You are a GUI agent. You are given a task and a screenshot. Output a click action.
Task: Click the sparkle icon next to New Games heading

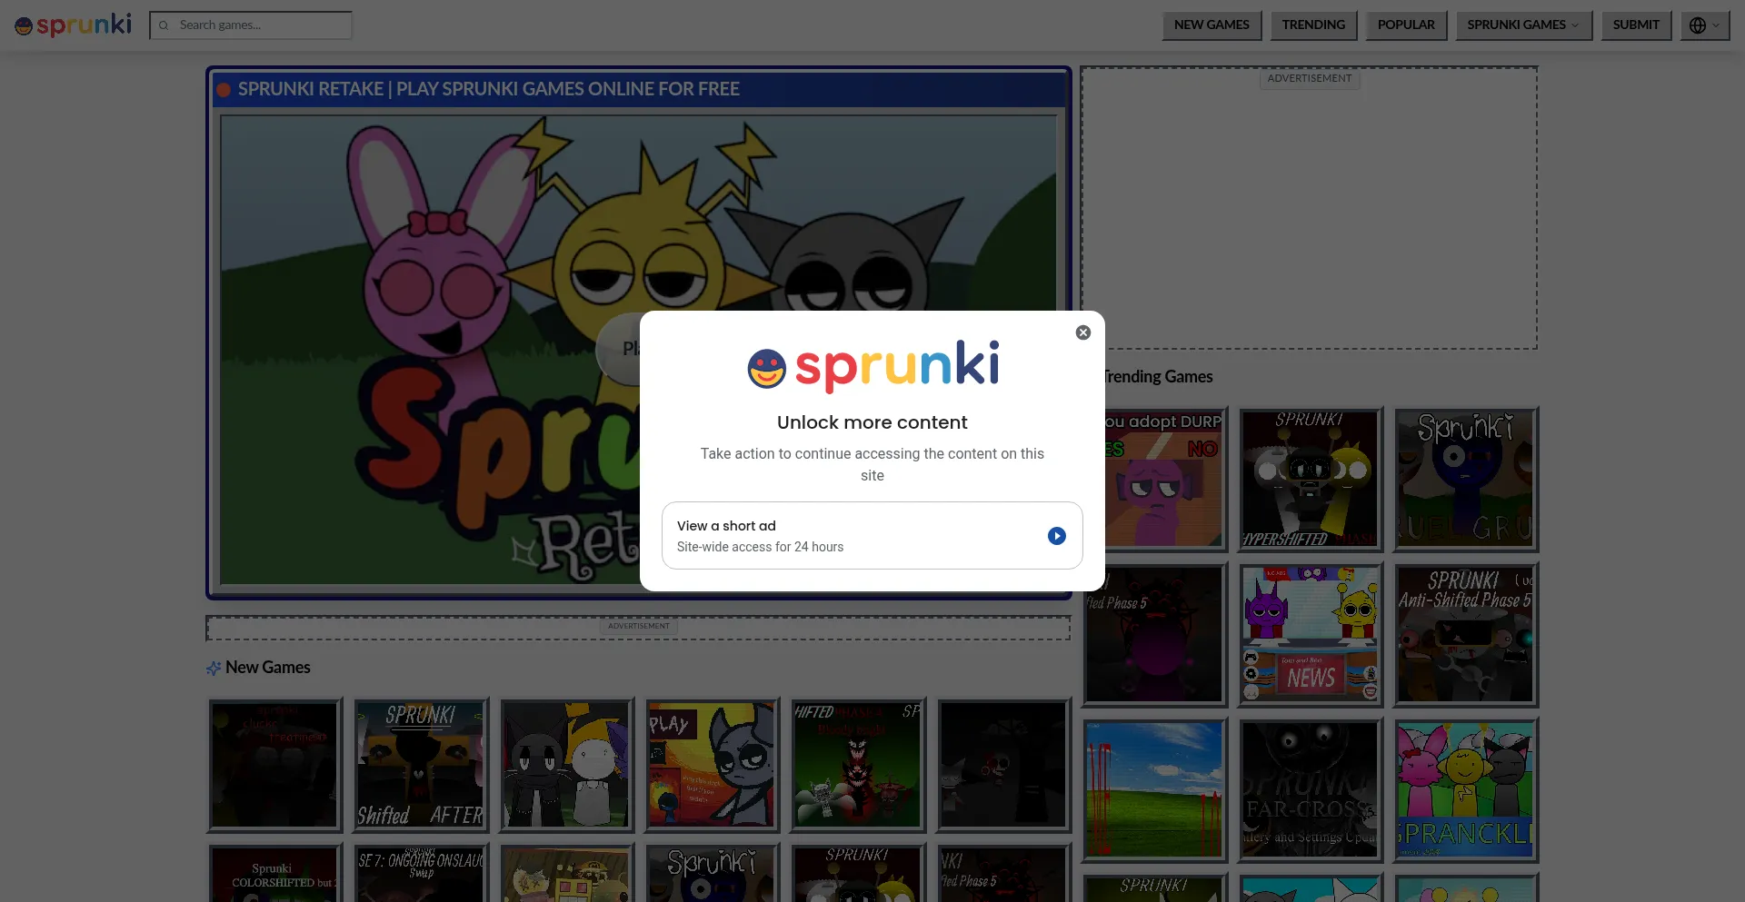214,668
